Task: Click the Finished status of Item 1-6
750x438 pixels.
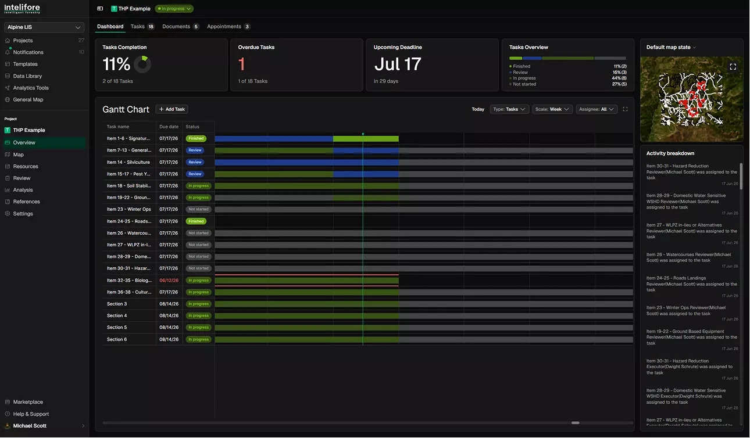Action: click(x=196, y=139)
